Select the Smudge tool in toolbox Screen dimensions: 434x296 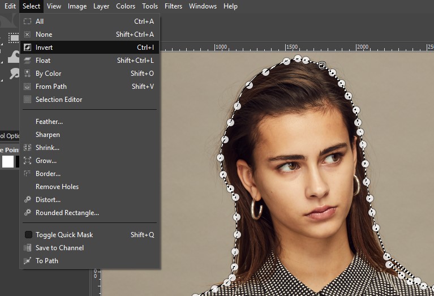[14, 74]
